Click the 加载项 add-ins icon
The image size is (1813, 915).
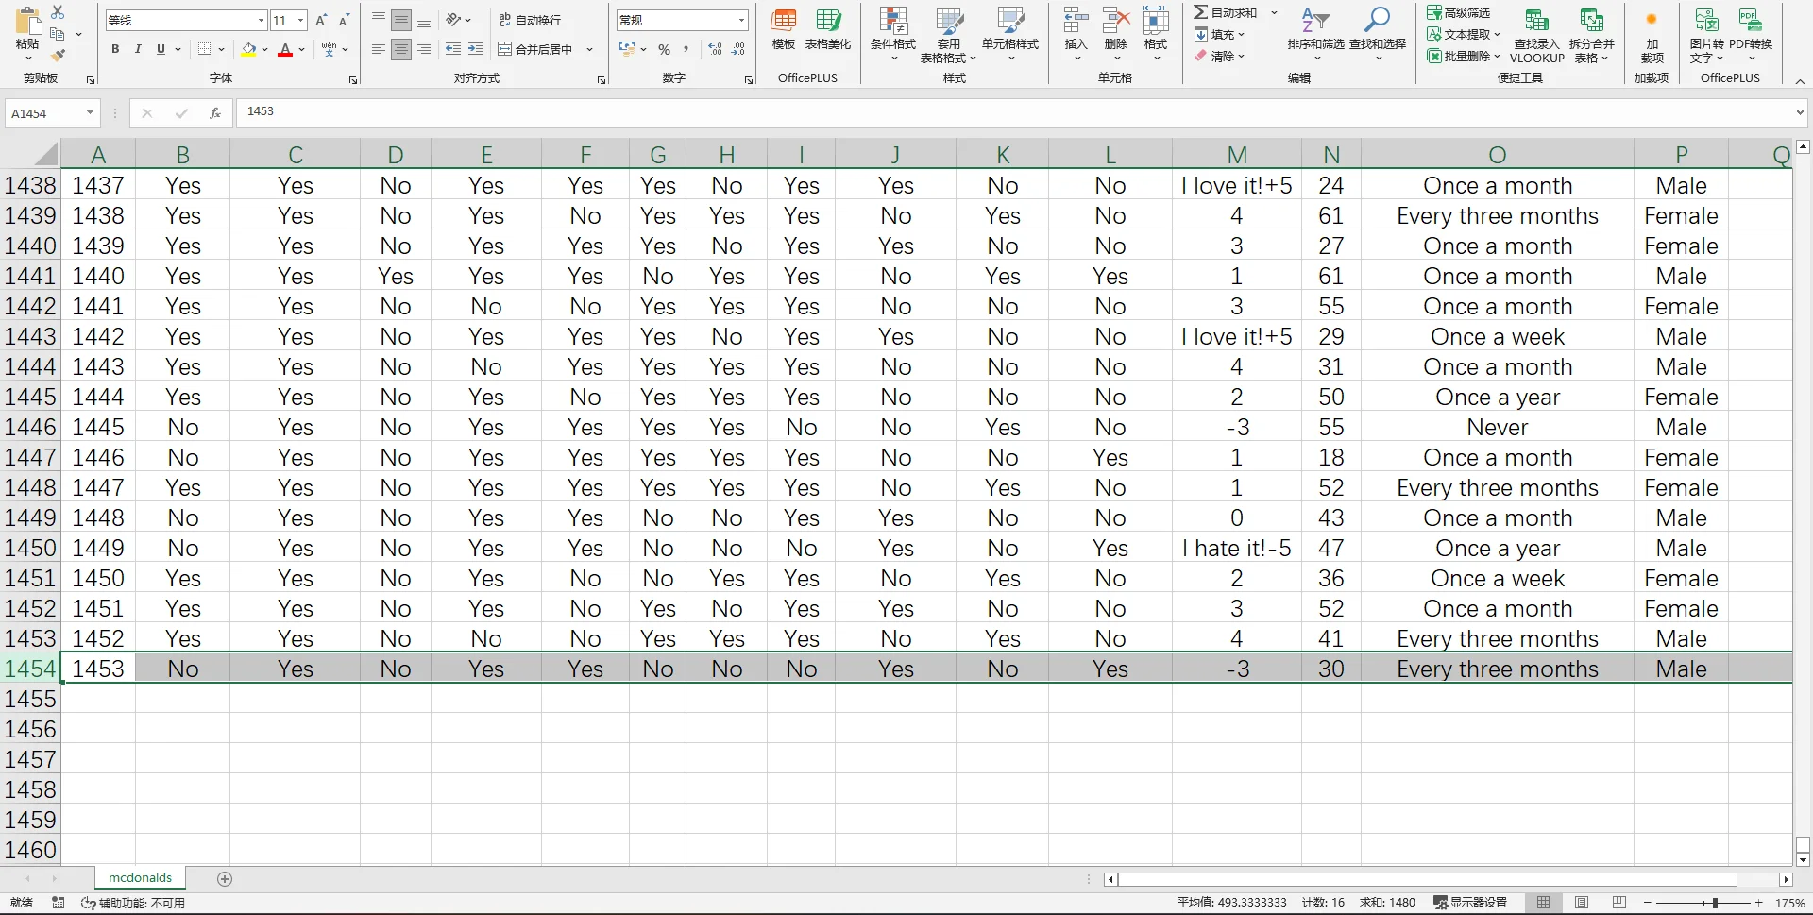(1652, 36)
